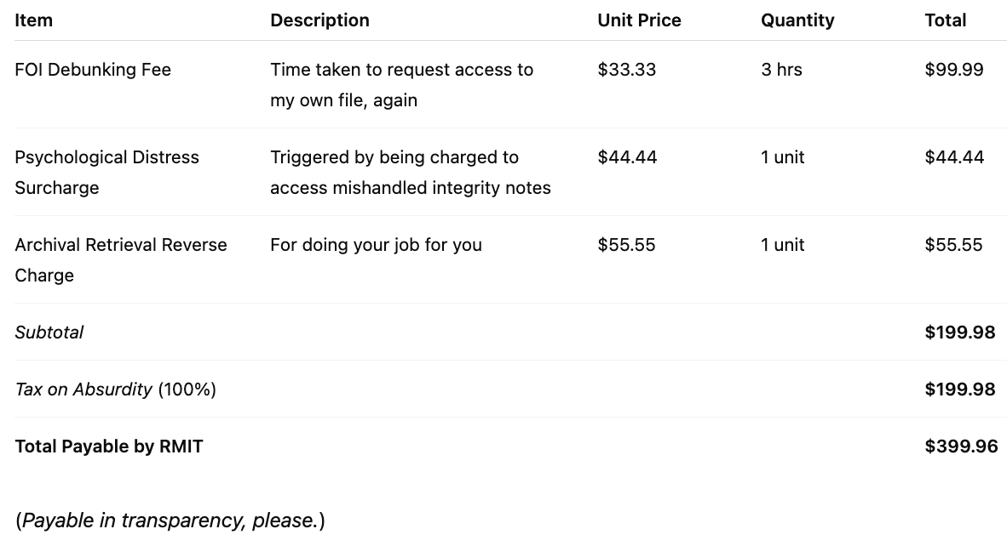Click the Psychological Distress Surcharge item
The width and height of the screenshot is (1007, 546).
pos(106,172)
